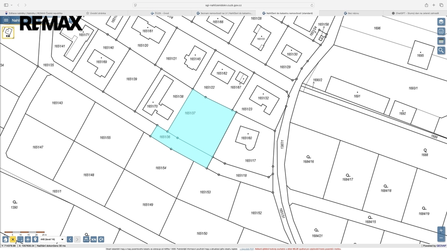Open the Safari sidebar toggle dropdown
The width and height of the screenshot is (447, 251).
click(x=11, y=5)
